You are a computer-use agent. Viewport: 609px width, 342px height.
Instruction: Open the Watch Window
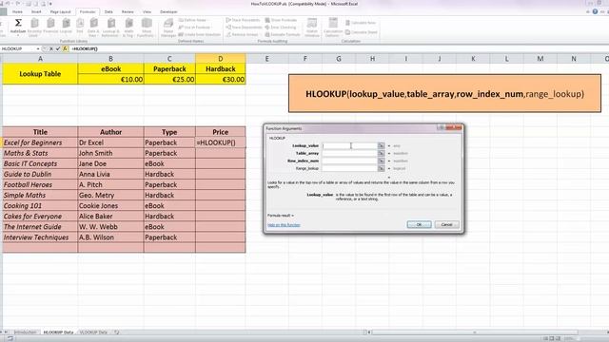312,28
